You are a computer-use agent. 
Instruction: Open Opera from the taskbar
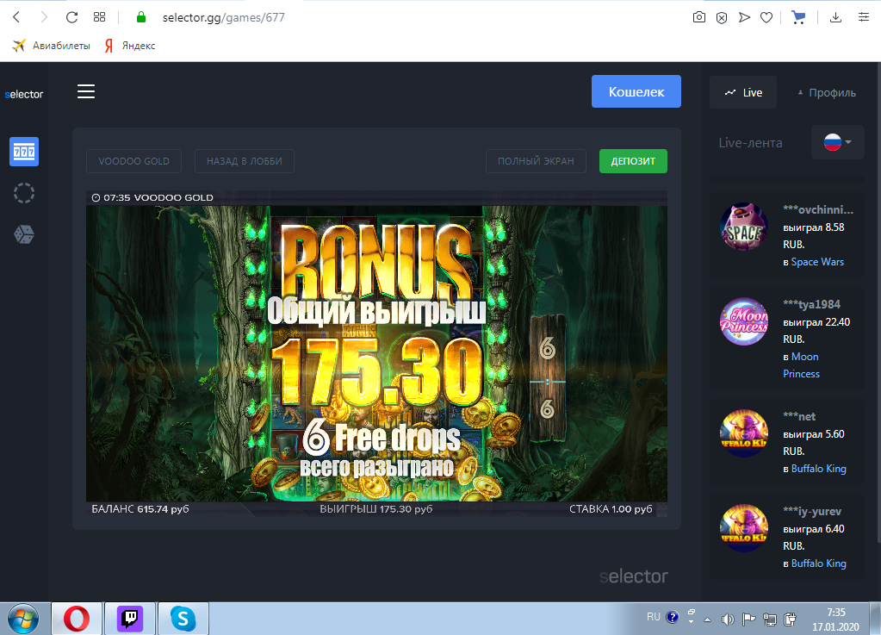tap(77, 619)
